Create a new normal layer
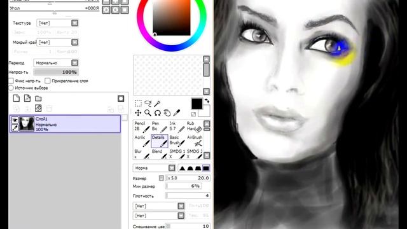The width and height of the screenshot is (407, 229). point(17,98)
